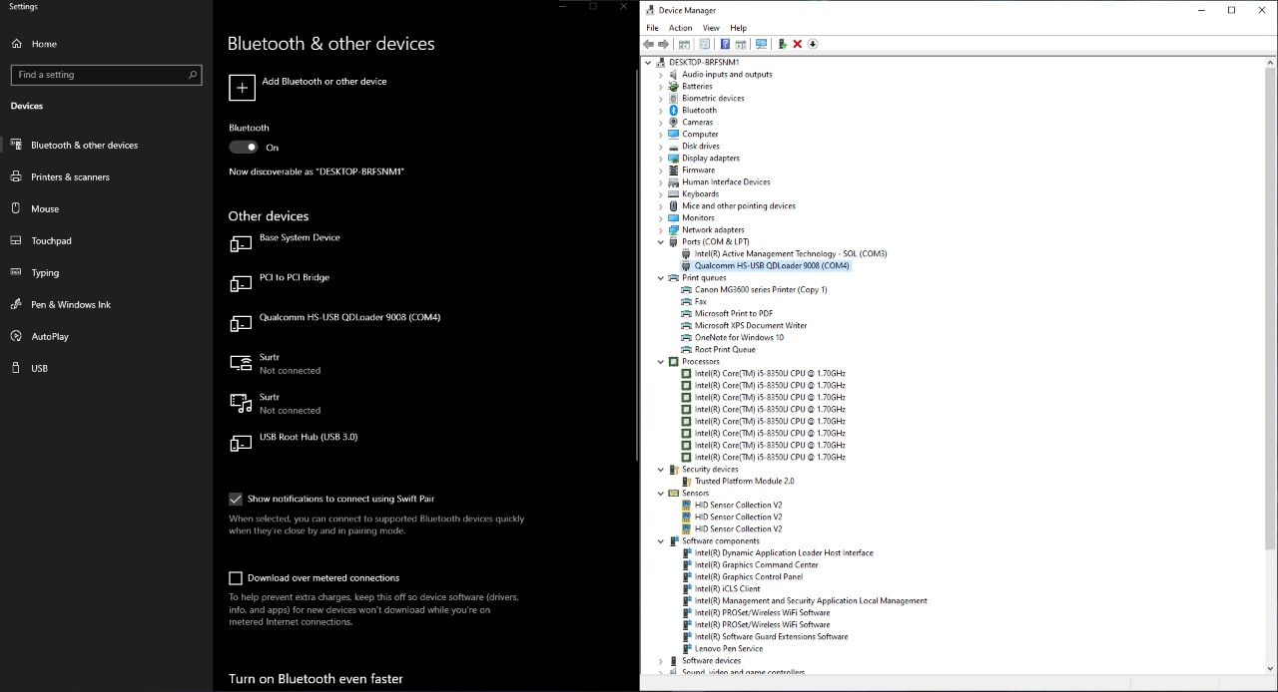Click the Home icon in Settings
1278x692 pixels.
tap(17, 44)
